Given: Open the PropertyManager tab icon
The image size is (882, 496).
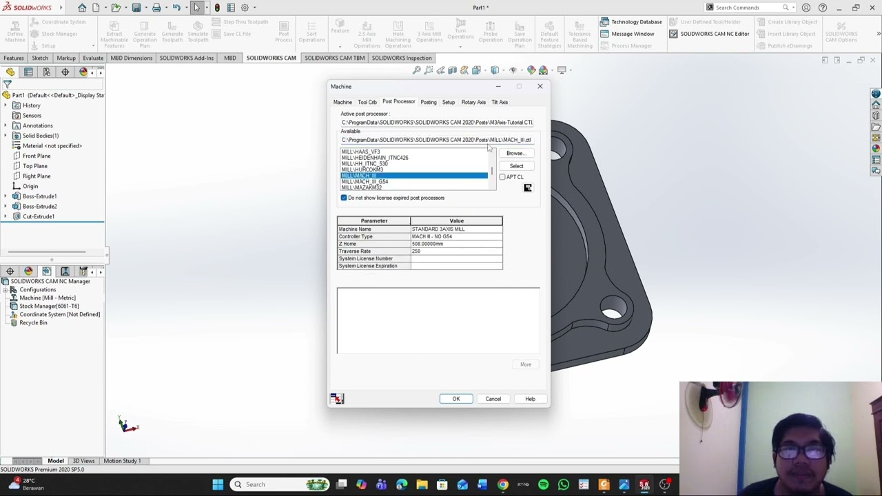Looking at the screenshot, I should pos(28,72).
